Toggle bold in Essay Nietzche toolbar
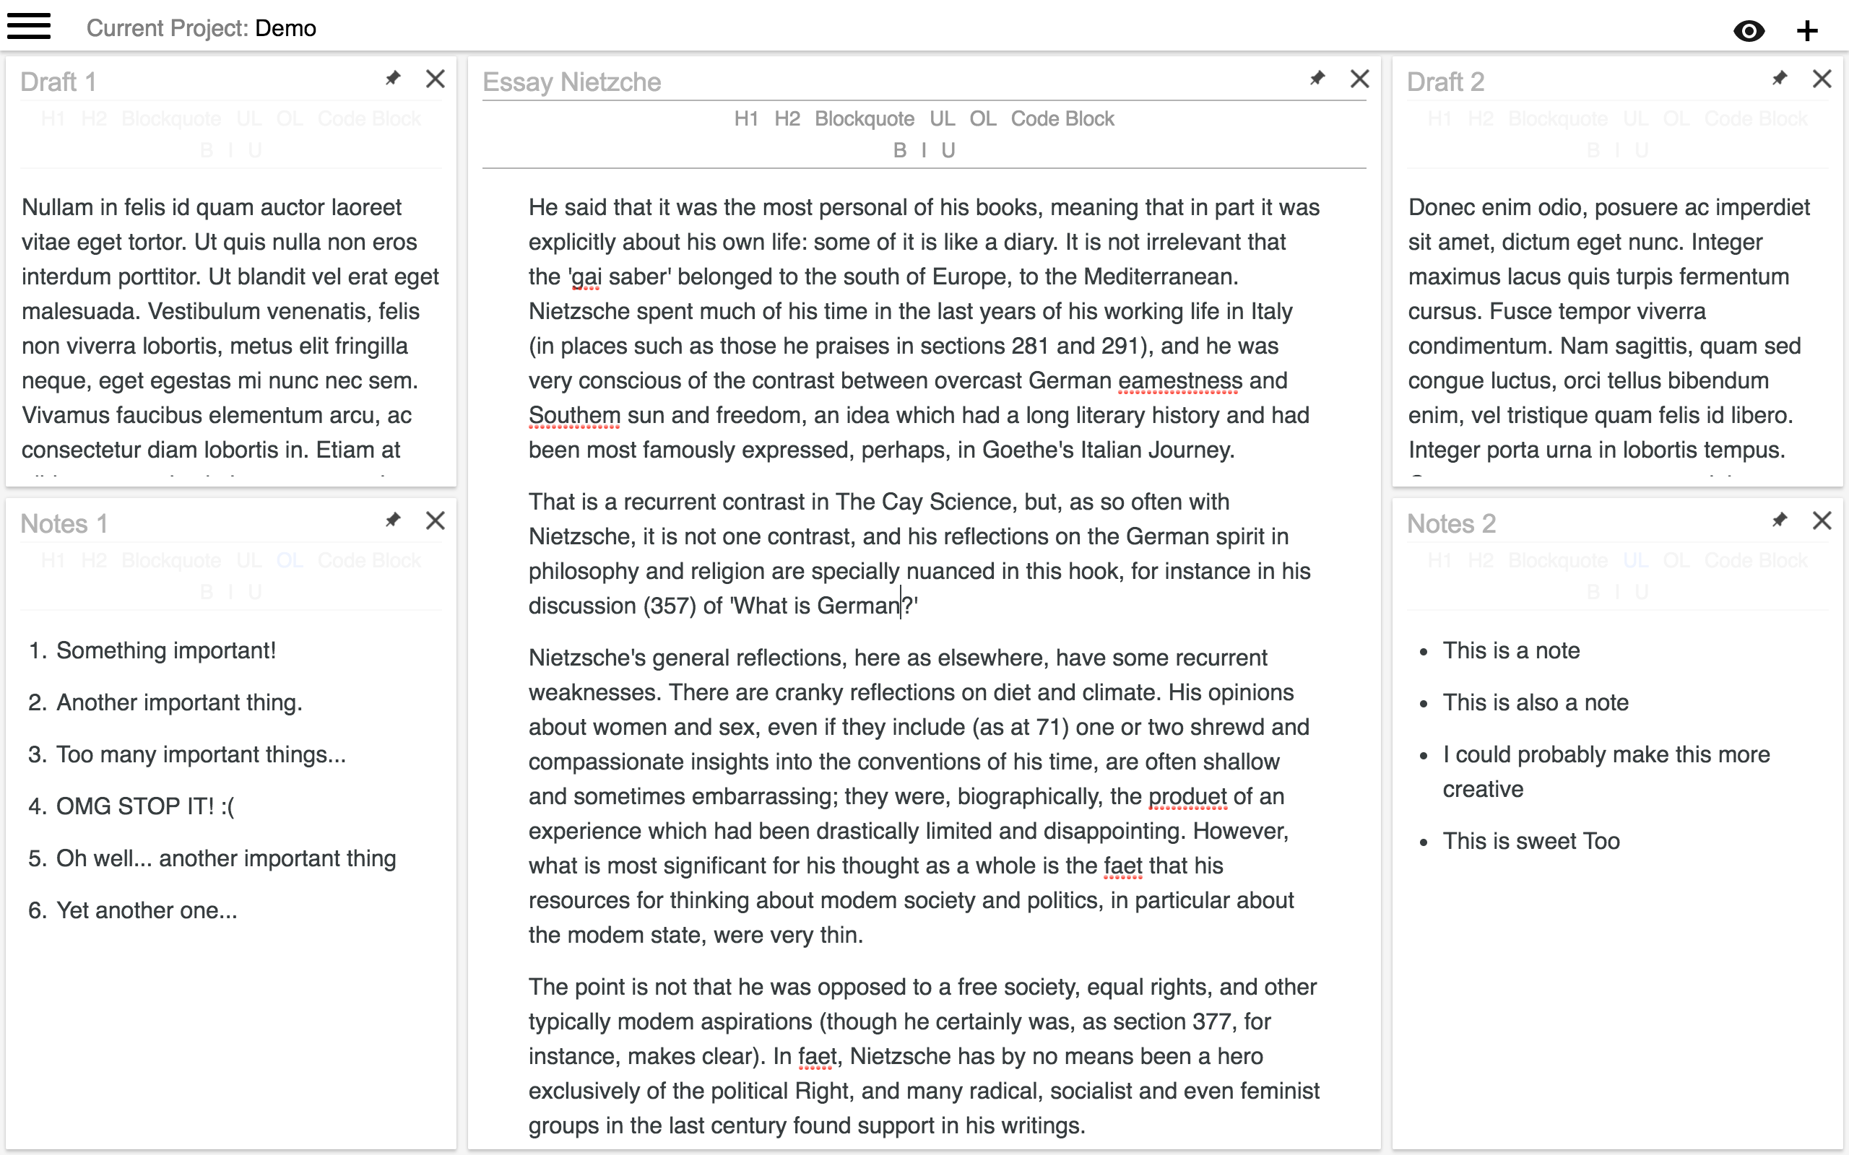The image size is (1849, 1155). (899, 150)
